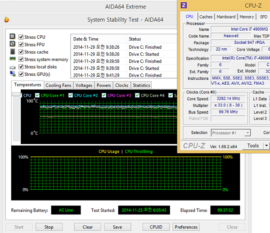Select log row 9:39:58 Drive C: Started
Image resolution: width=270 pixels, height=233 pixels.
(x=124, y=69)
